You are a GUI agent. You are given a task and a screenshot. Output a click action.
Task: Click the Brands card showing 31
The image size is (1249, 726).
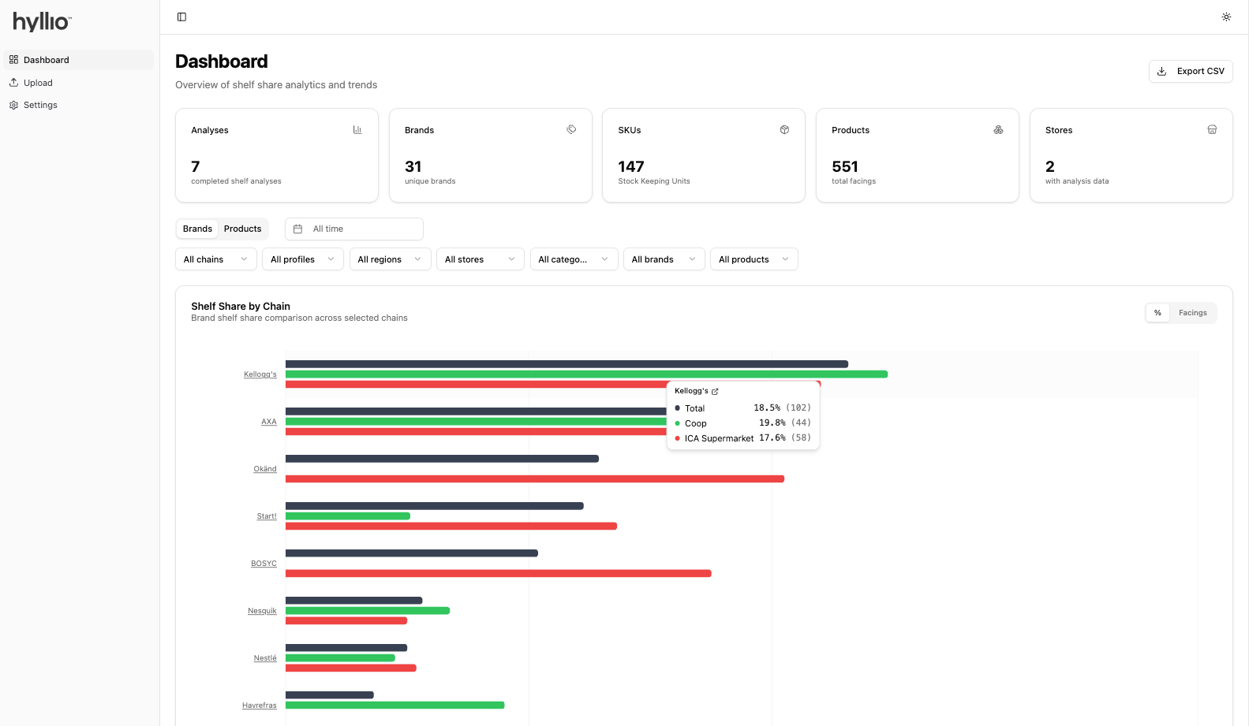pos(491,155)
